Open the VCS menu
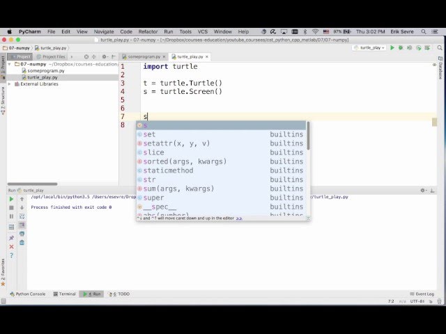Viewport: 446px width, 334px height. [203, 31]
